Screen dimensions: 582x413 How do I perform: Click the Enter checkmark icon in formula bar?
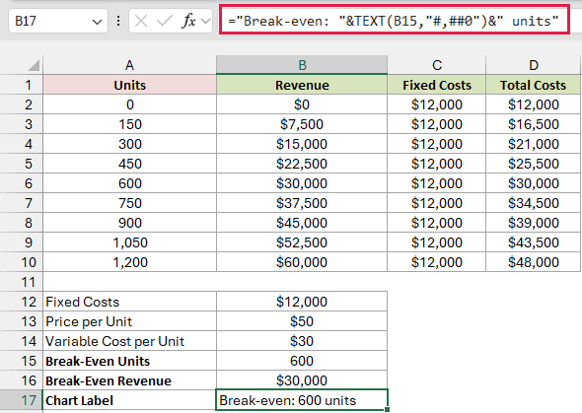coord(165,21)
